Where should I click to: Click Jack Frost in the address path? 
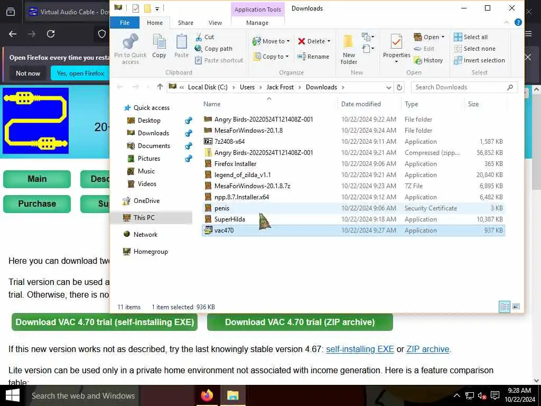point(280,87)
